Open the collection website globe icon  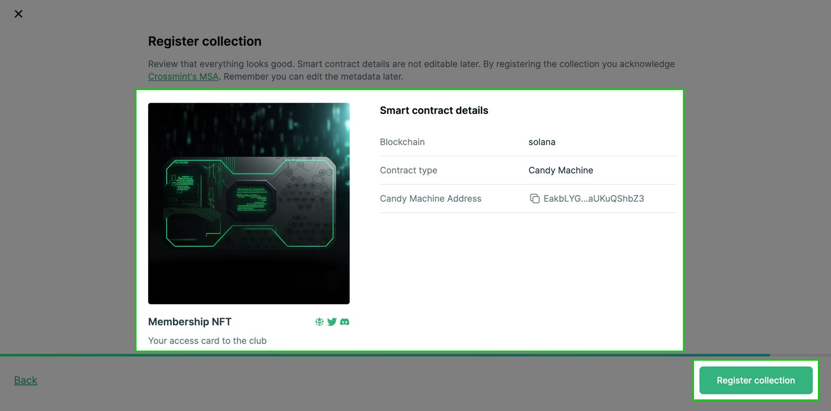(319, 322)
